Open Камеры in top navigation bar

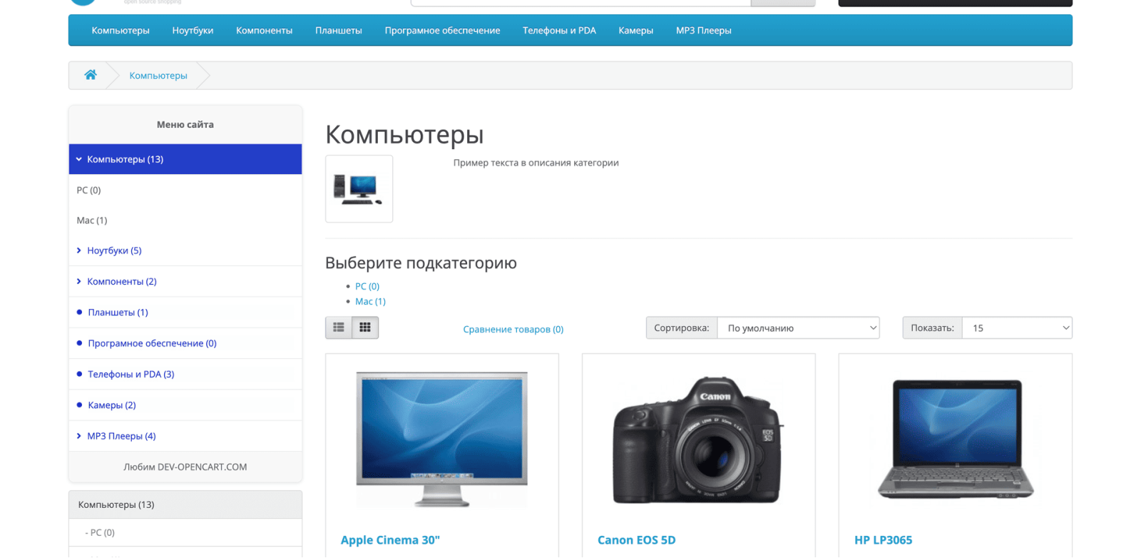point(636,31)
